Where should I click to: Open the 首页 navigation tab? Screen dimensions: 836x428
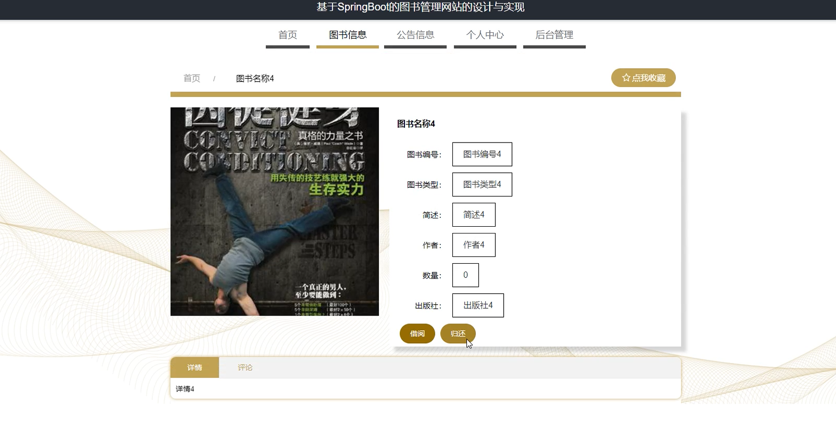pos(288,35)
